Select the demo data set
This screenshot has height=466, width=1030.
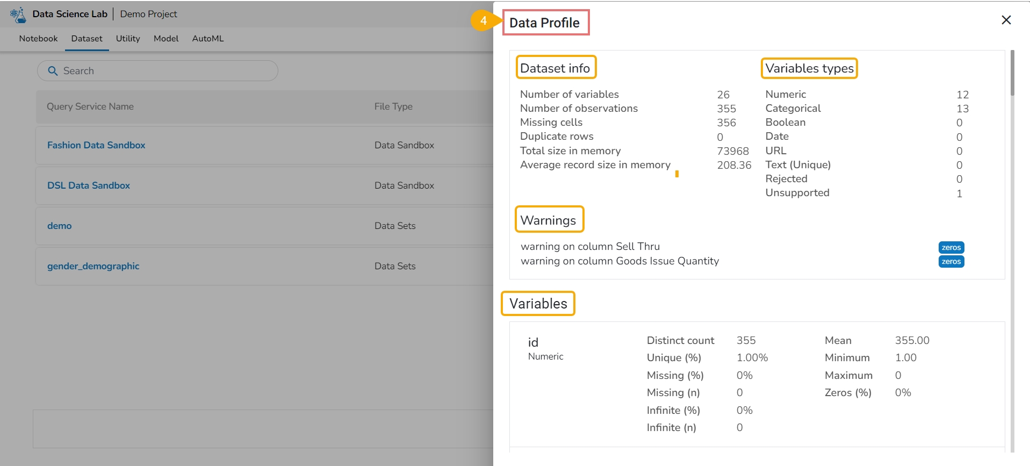(59, 226)
